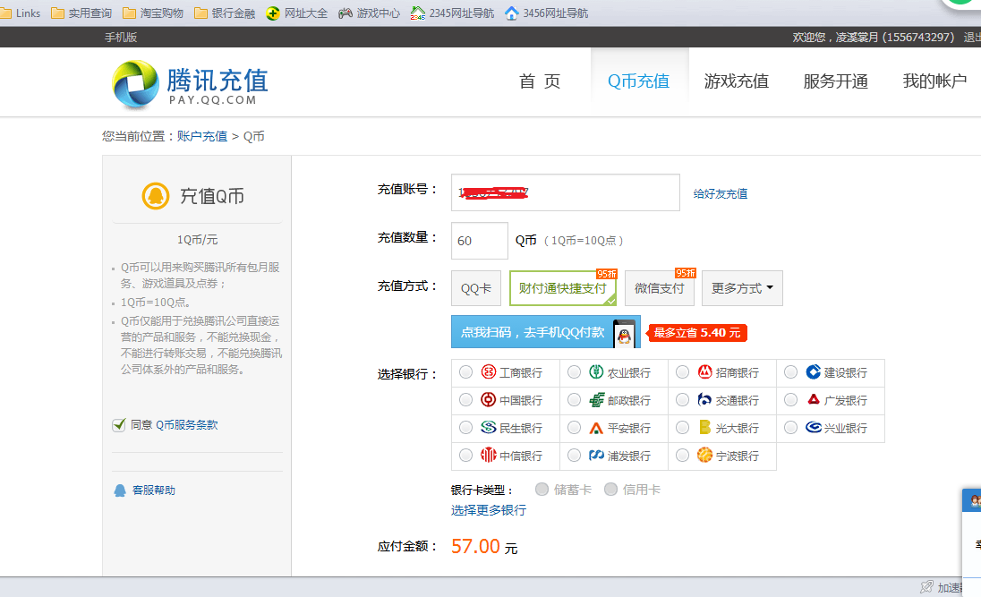Click the customer service bell icon
This screenshot has width=981, height=597.
coord(120,490)
